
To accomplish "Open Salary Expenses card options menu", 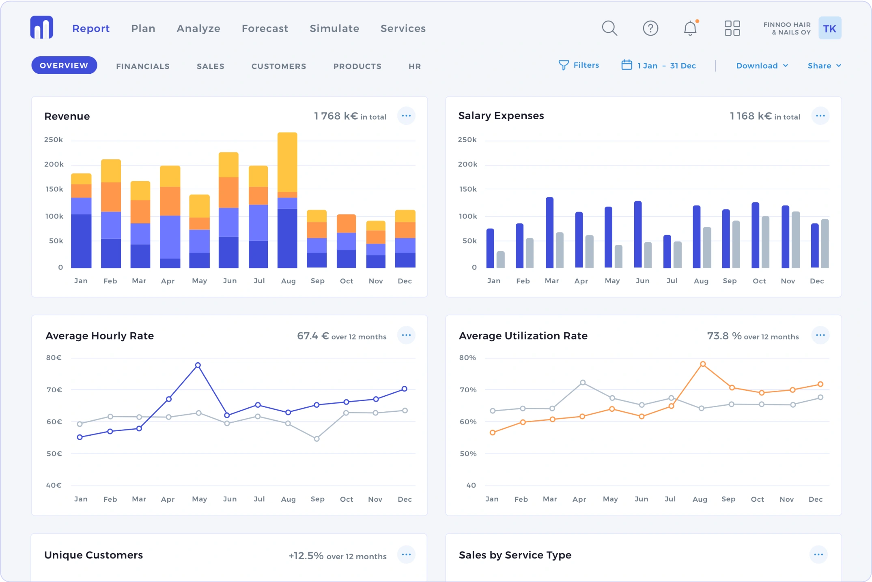I will click(x=820, y=116).
